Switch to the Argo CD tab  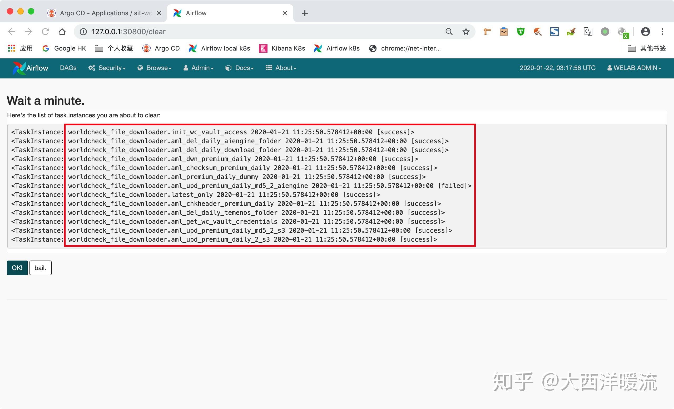[101, 13]
